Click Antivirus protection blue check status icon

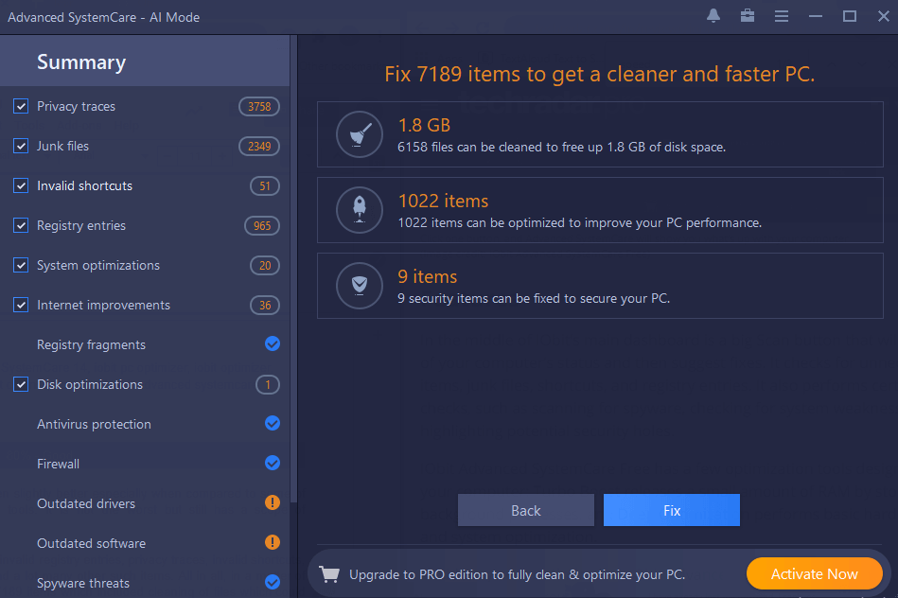[273, 423]
